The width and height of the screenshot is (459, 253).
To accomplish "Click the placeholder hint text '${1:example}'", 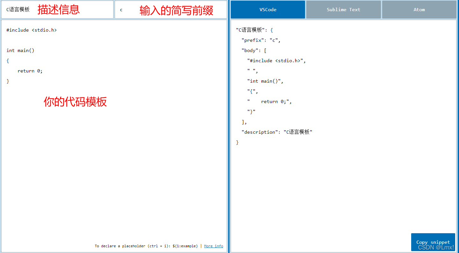I will coord(185,246).
